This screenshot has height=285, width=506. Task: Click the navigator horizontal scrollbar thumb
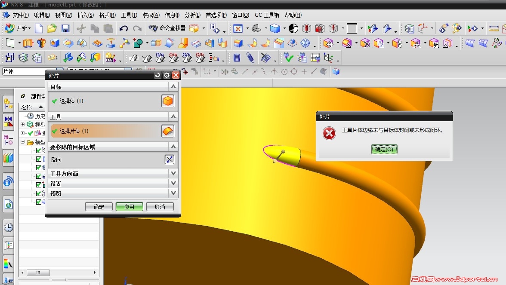point(38,273)
